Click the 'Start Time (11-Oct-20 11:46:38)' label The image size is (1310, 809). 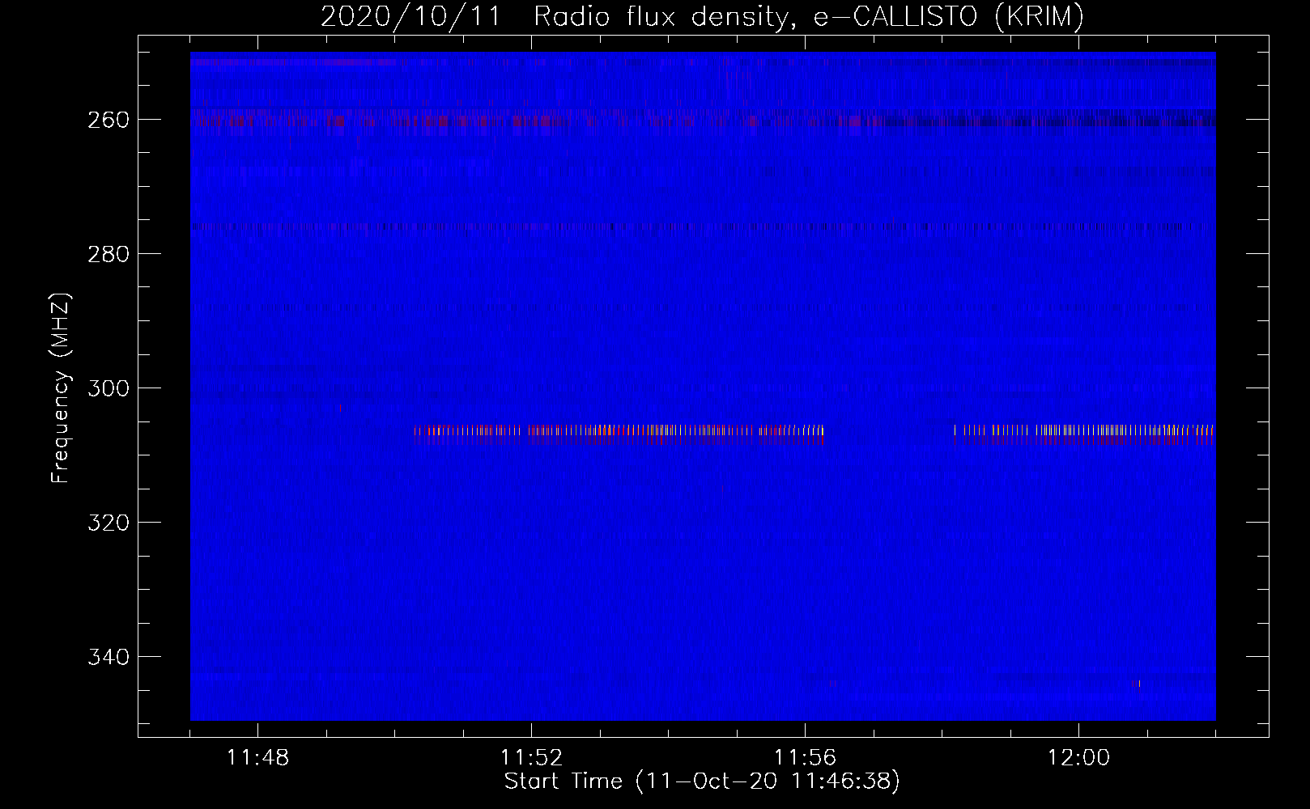coord(702,781)
